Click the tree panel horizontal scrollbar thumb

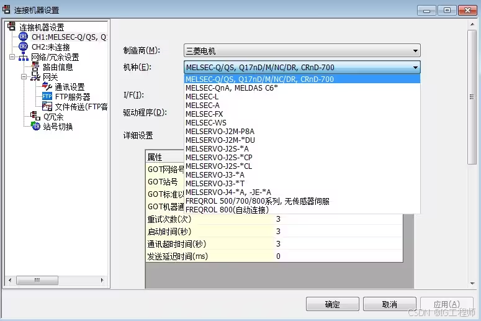click(37, 280)
